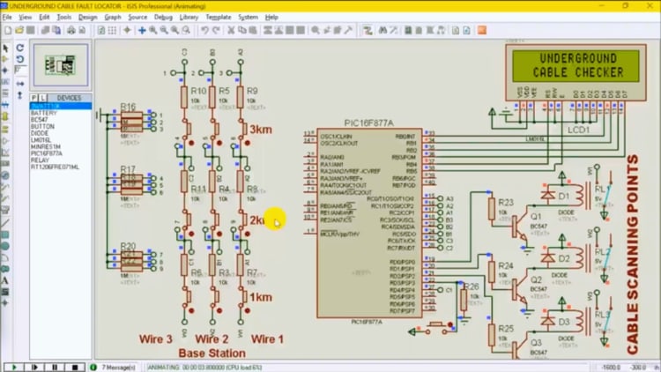This screenshot has height=372, width=661.
Task: Open the Tools menu
Action: pos(63,18)
